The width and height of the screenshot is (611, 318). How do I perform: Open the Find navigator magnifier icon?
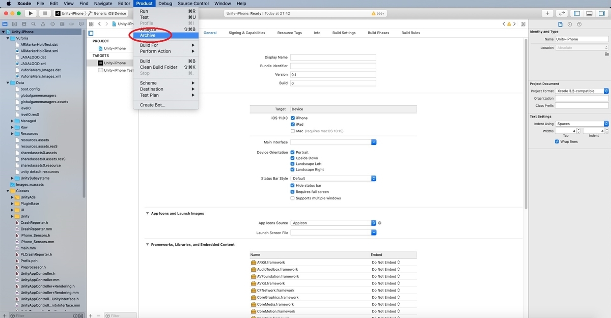pyautogui.click(x=33, y=24)
